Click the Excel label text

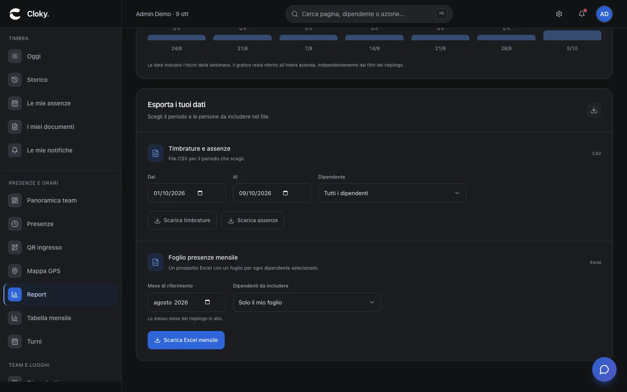pos(596,263)
